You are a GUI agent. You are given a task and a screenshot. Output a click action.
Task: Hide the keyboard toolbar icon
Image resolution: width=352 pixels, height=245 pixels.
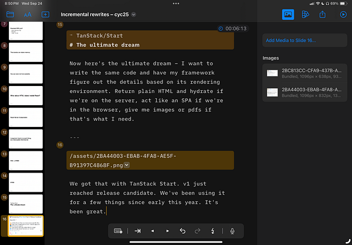(x=118, y=231)
